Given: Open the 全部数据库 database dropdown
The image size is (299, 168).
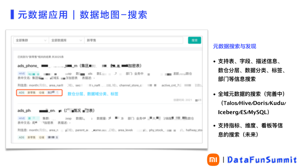Looking at the screenshot, I should (x=66, y=40).
